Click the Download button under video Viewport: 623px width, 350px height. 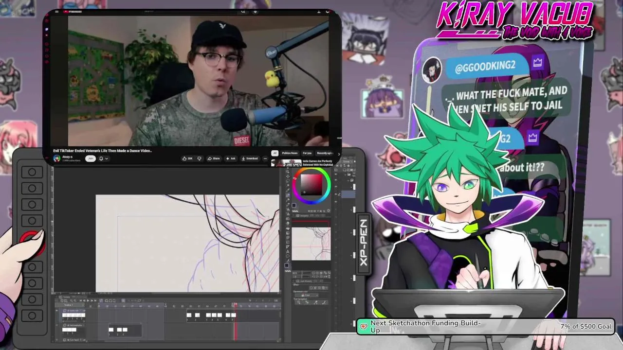[x=249, y=158]
